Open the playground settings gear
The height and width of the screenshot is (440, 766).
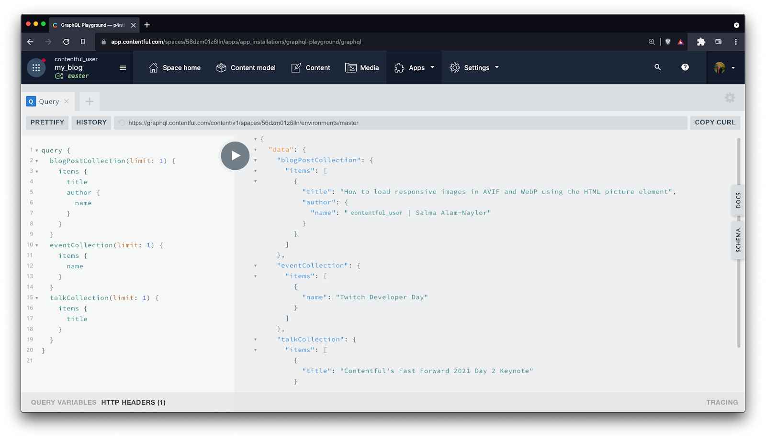click(730, 98)
